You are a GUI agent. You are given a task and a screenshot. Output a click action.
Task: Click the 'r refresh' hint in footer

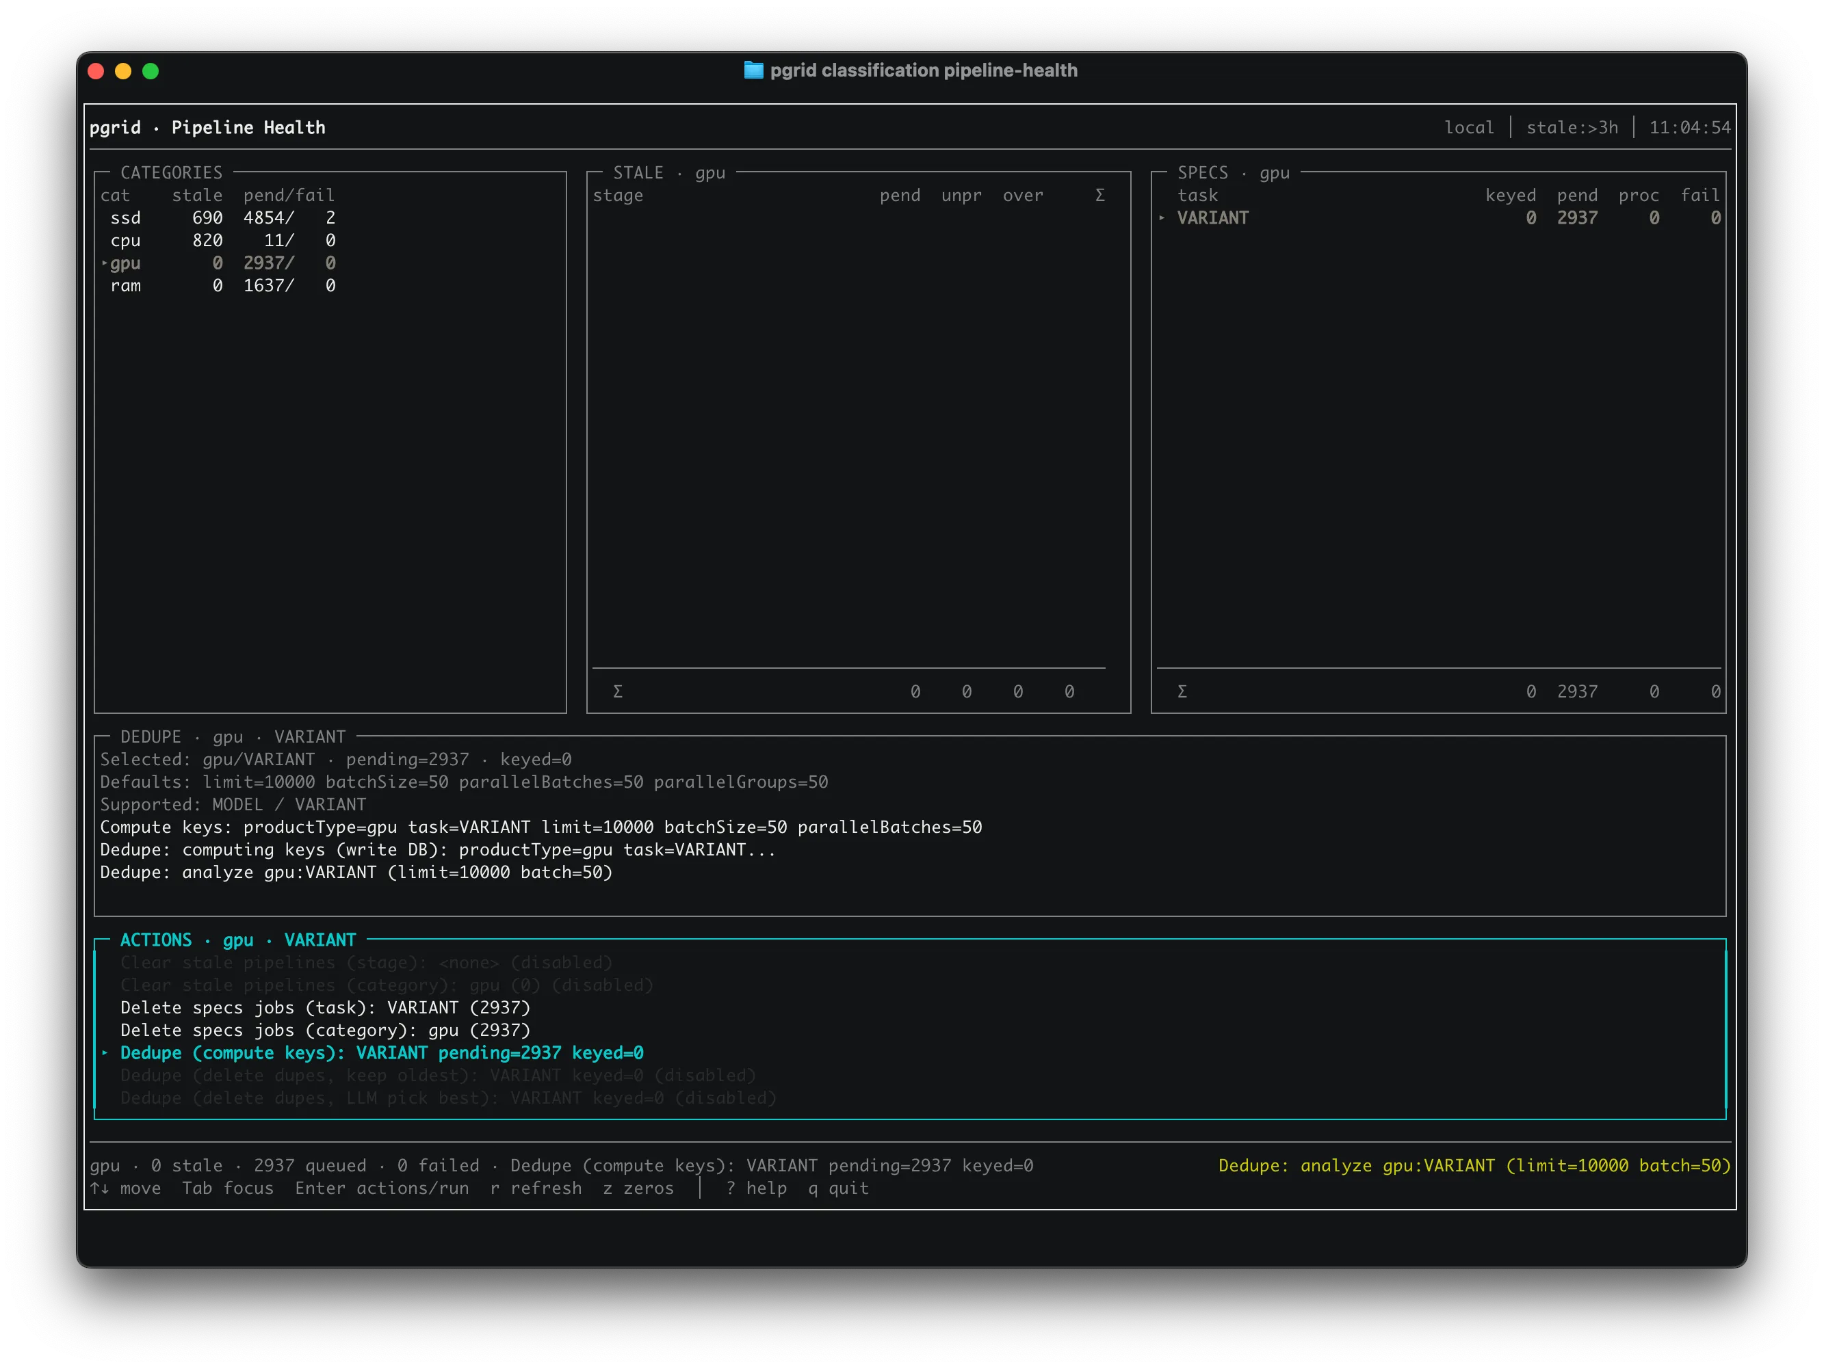coord(536,1188)
